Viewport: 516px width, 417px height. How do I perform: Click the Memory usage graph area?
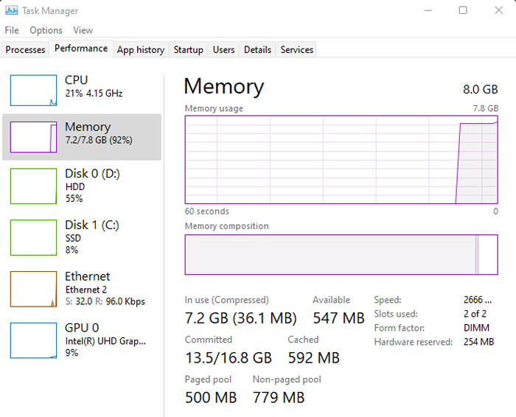341,159
